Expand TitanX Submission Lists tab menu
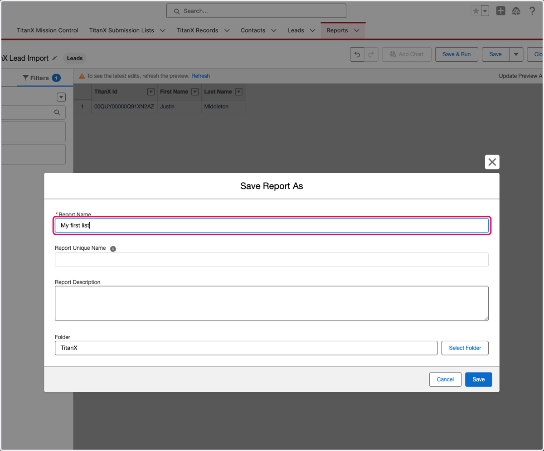 [x=163, y=30]
